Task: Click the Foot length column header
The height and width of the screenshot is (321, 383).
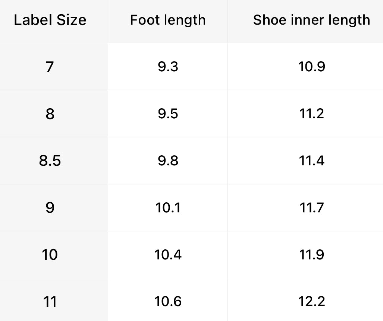Action: (x=168, y=20)
